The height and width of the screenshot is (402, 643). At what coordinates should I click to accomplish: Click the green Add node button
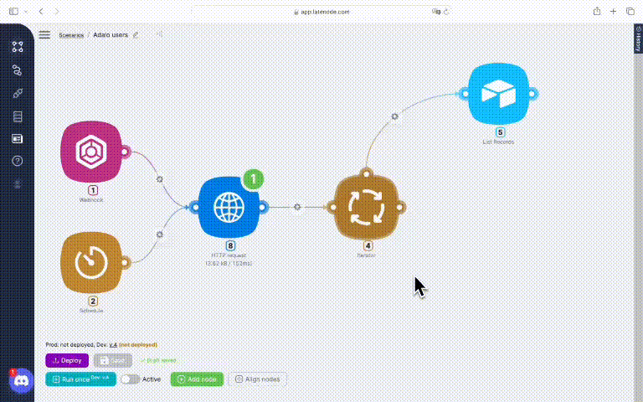point(197,379)
